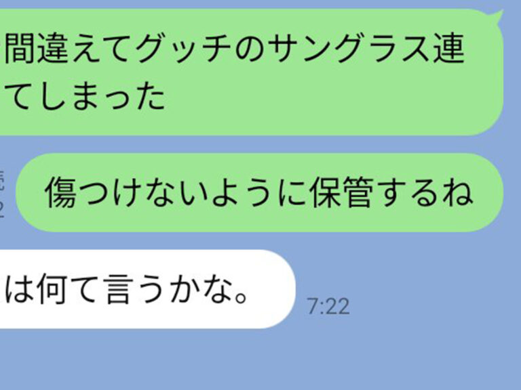
Task: Select the green bubble saying 傷つけないように保管するね
Action: pyautogui.click(x=260, y=192)
